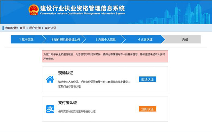
Task: Click the Alipay logo icon
Action: [50, 109]
